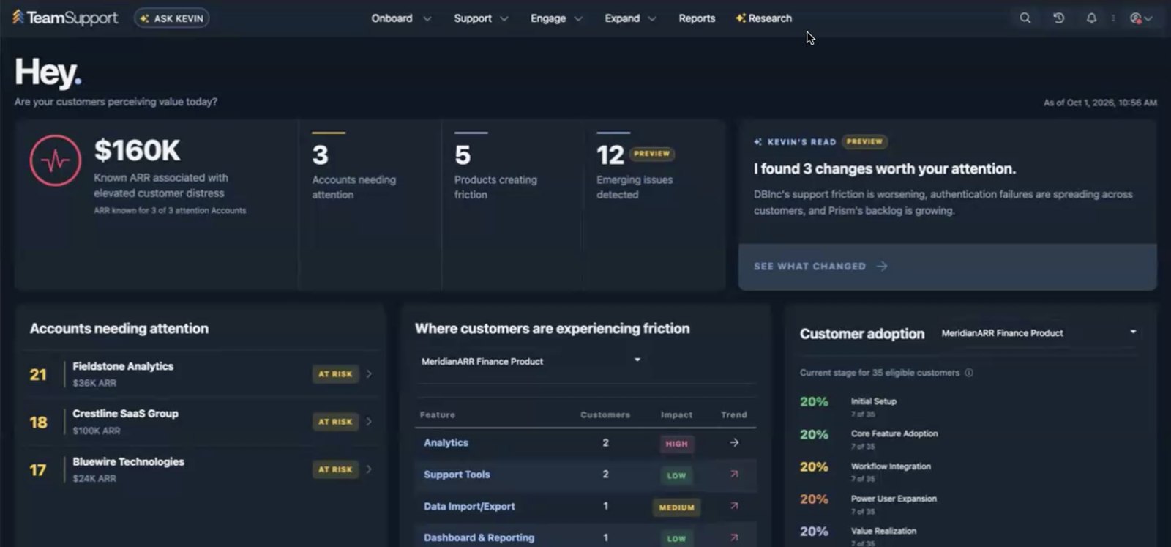Click the Customers column header
This screenshot has height=547, width=1171.
605,415
